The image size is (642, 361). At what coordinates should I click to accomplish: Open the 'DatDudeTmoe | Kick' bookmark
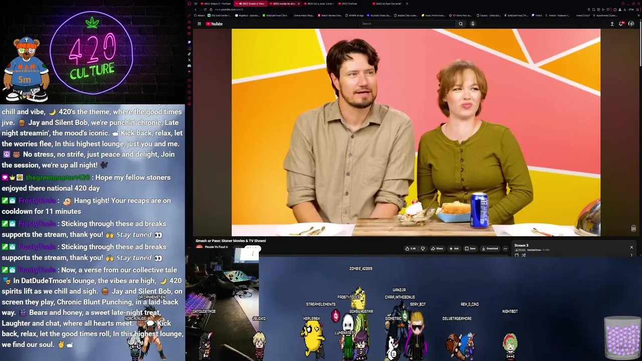pos(275,16)
